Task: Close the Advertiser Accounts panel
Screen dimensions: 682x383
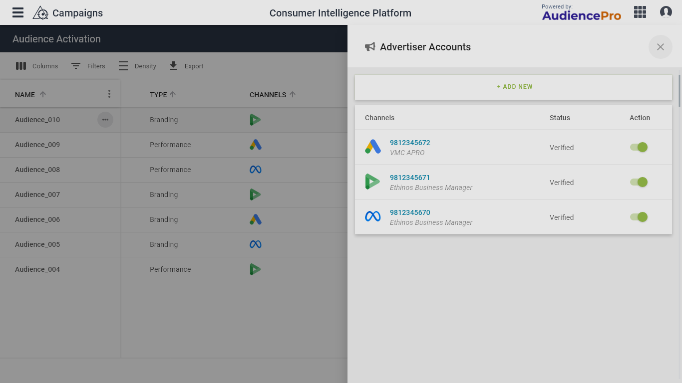Action: [x=660, y=47]
